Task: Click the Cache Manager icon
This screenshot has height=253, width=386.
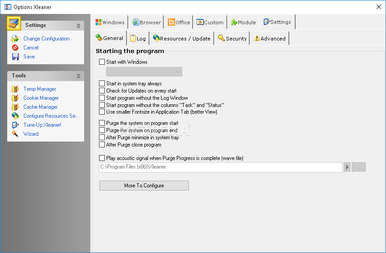Action: (15, 107)
